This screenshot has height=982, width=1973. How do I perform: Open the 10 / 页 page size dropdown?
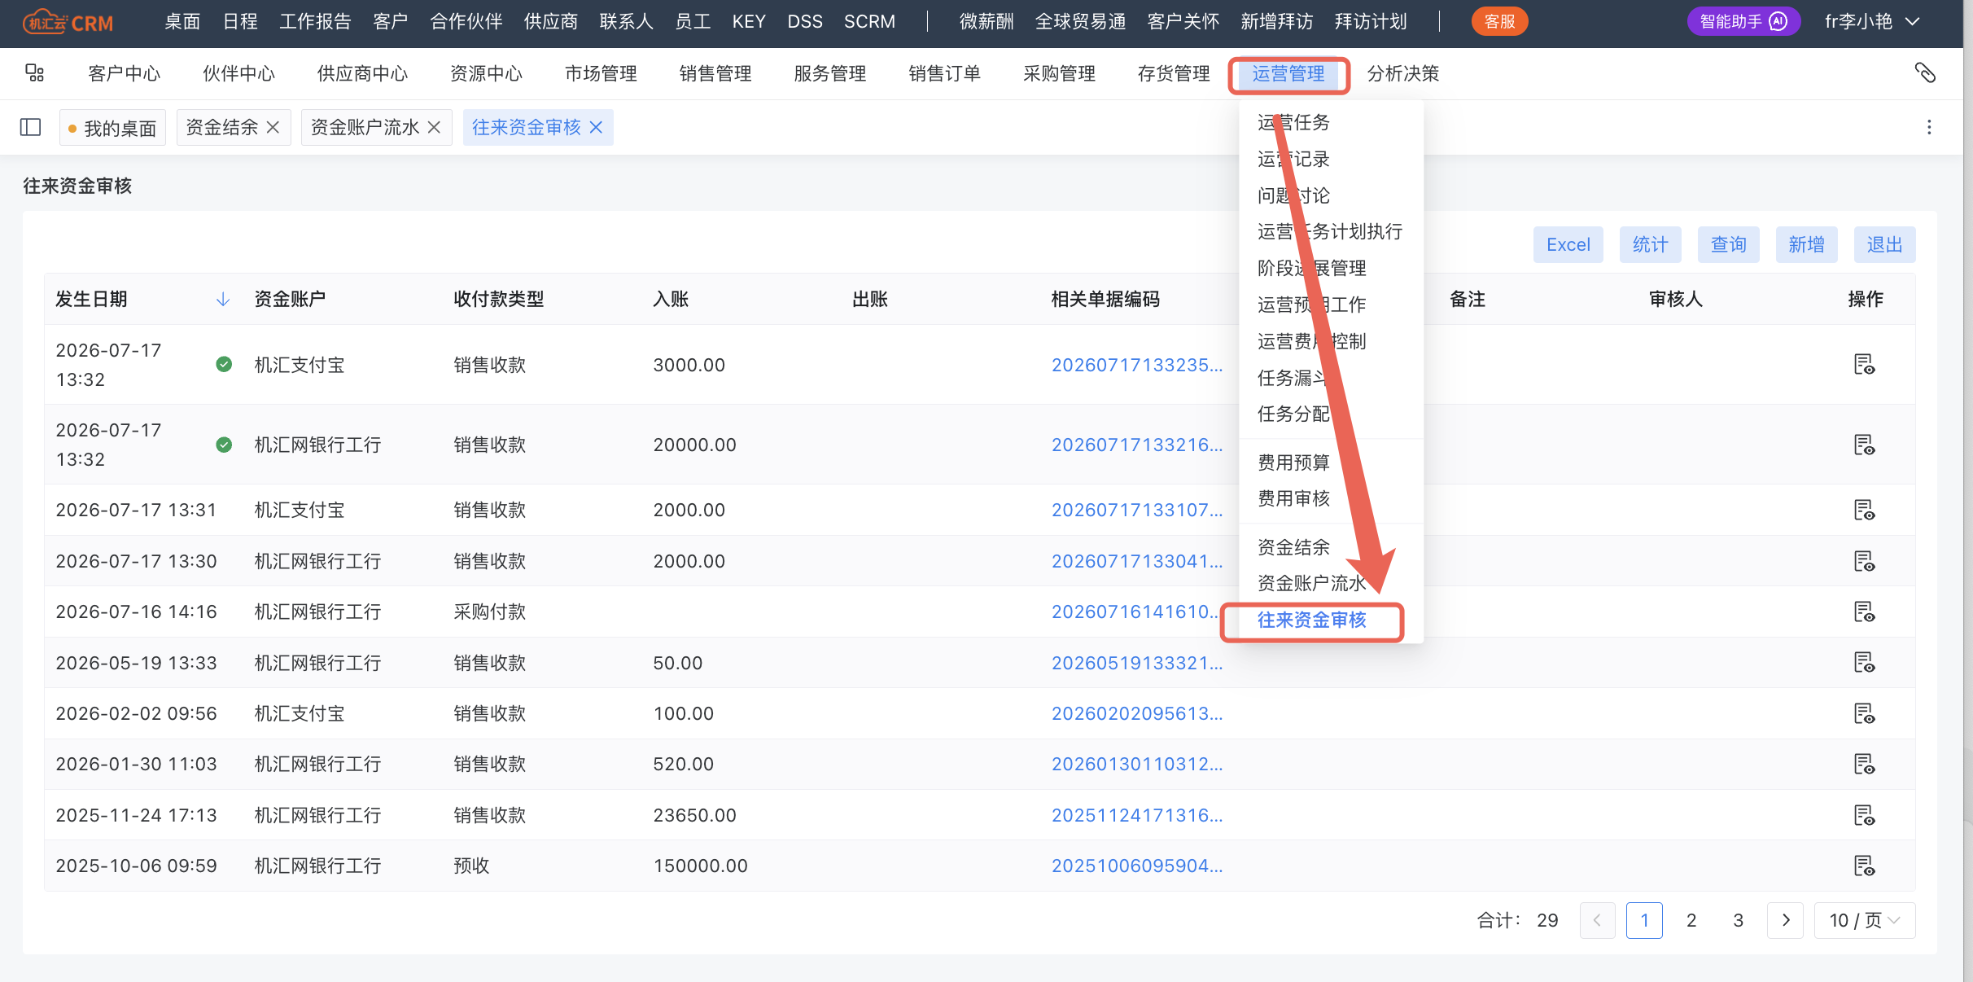pos(1865,920)
